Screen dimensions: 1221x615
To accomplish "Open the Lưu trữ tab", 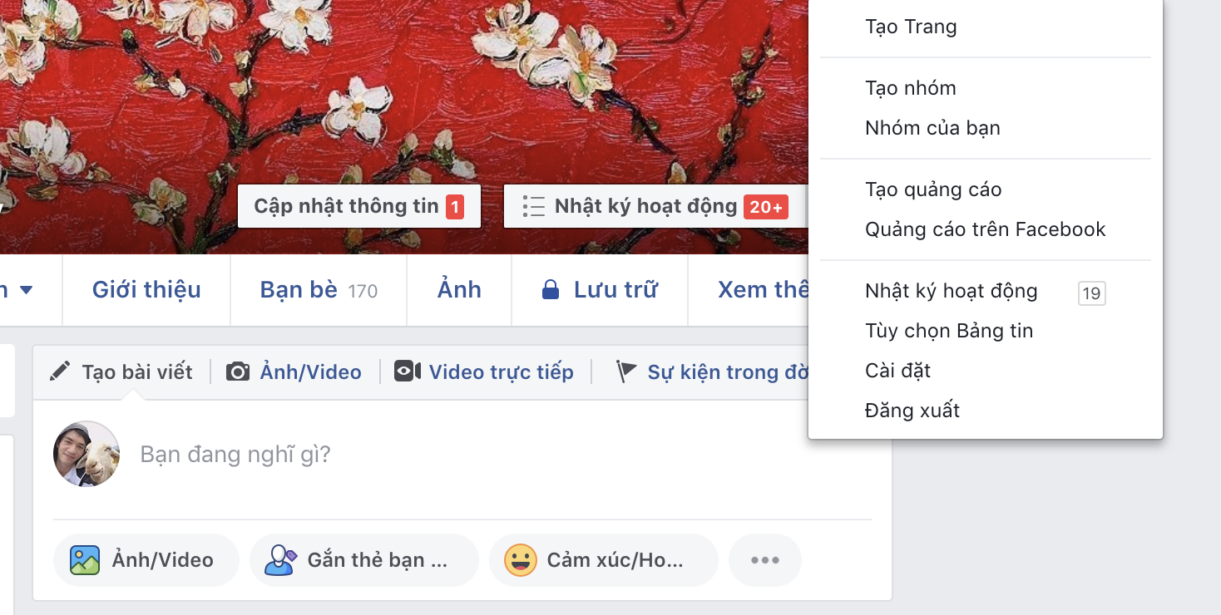I will point(600,290).
